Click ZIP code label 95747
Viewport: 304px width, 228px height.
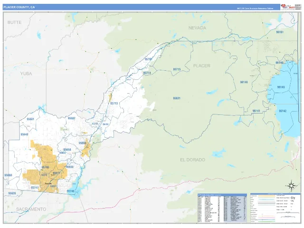(x=35, y=188)
